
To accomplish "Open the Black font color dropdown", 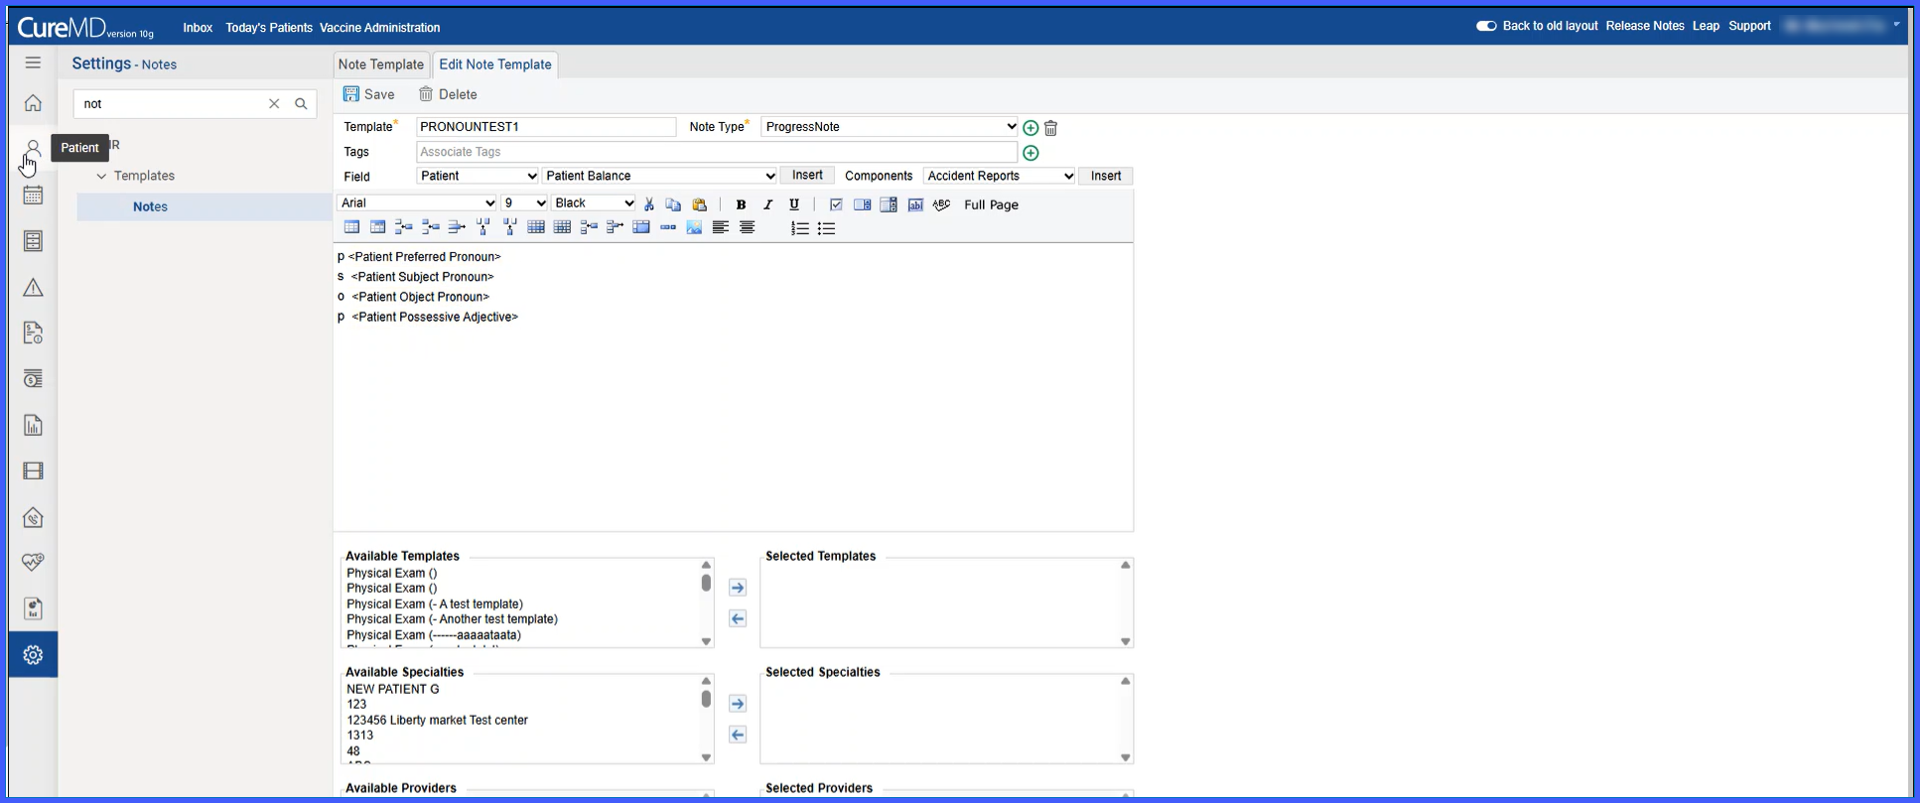I will tap(594, 203).
